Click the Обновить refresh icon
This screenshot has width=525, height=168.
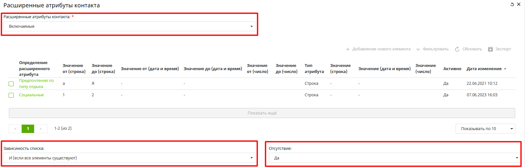click(x=457, y=49)
